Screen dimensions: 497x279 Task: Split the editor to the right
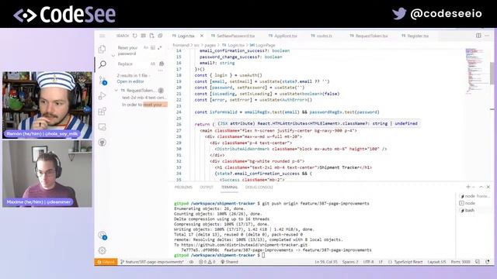click(478, 36)
